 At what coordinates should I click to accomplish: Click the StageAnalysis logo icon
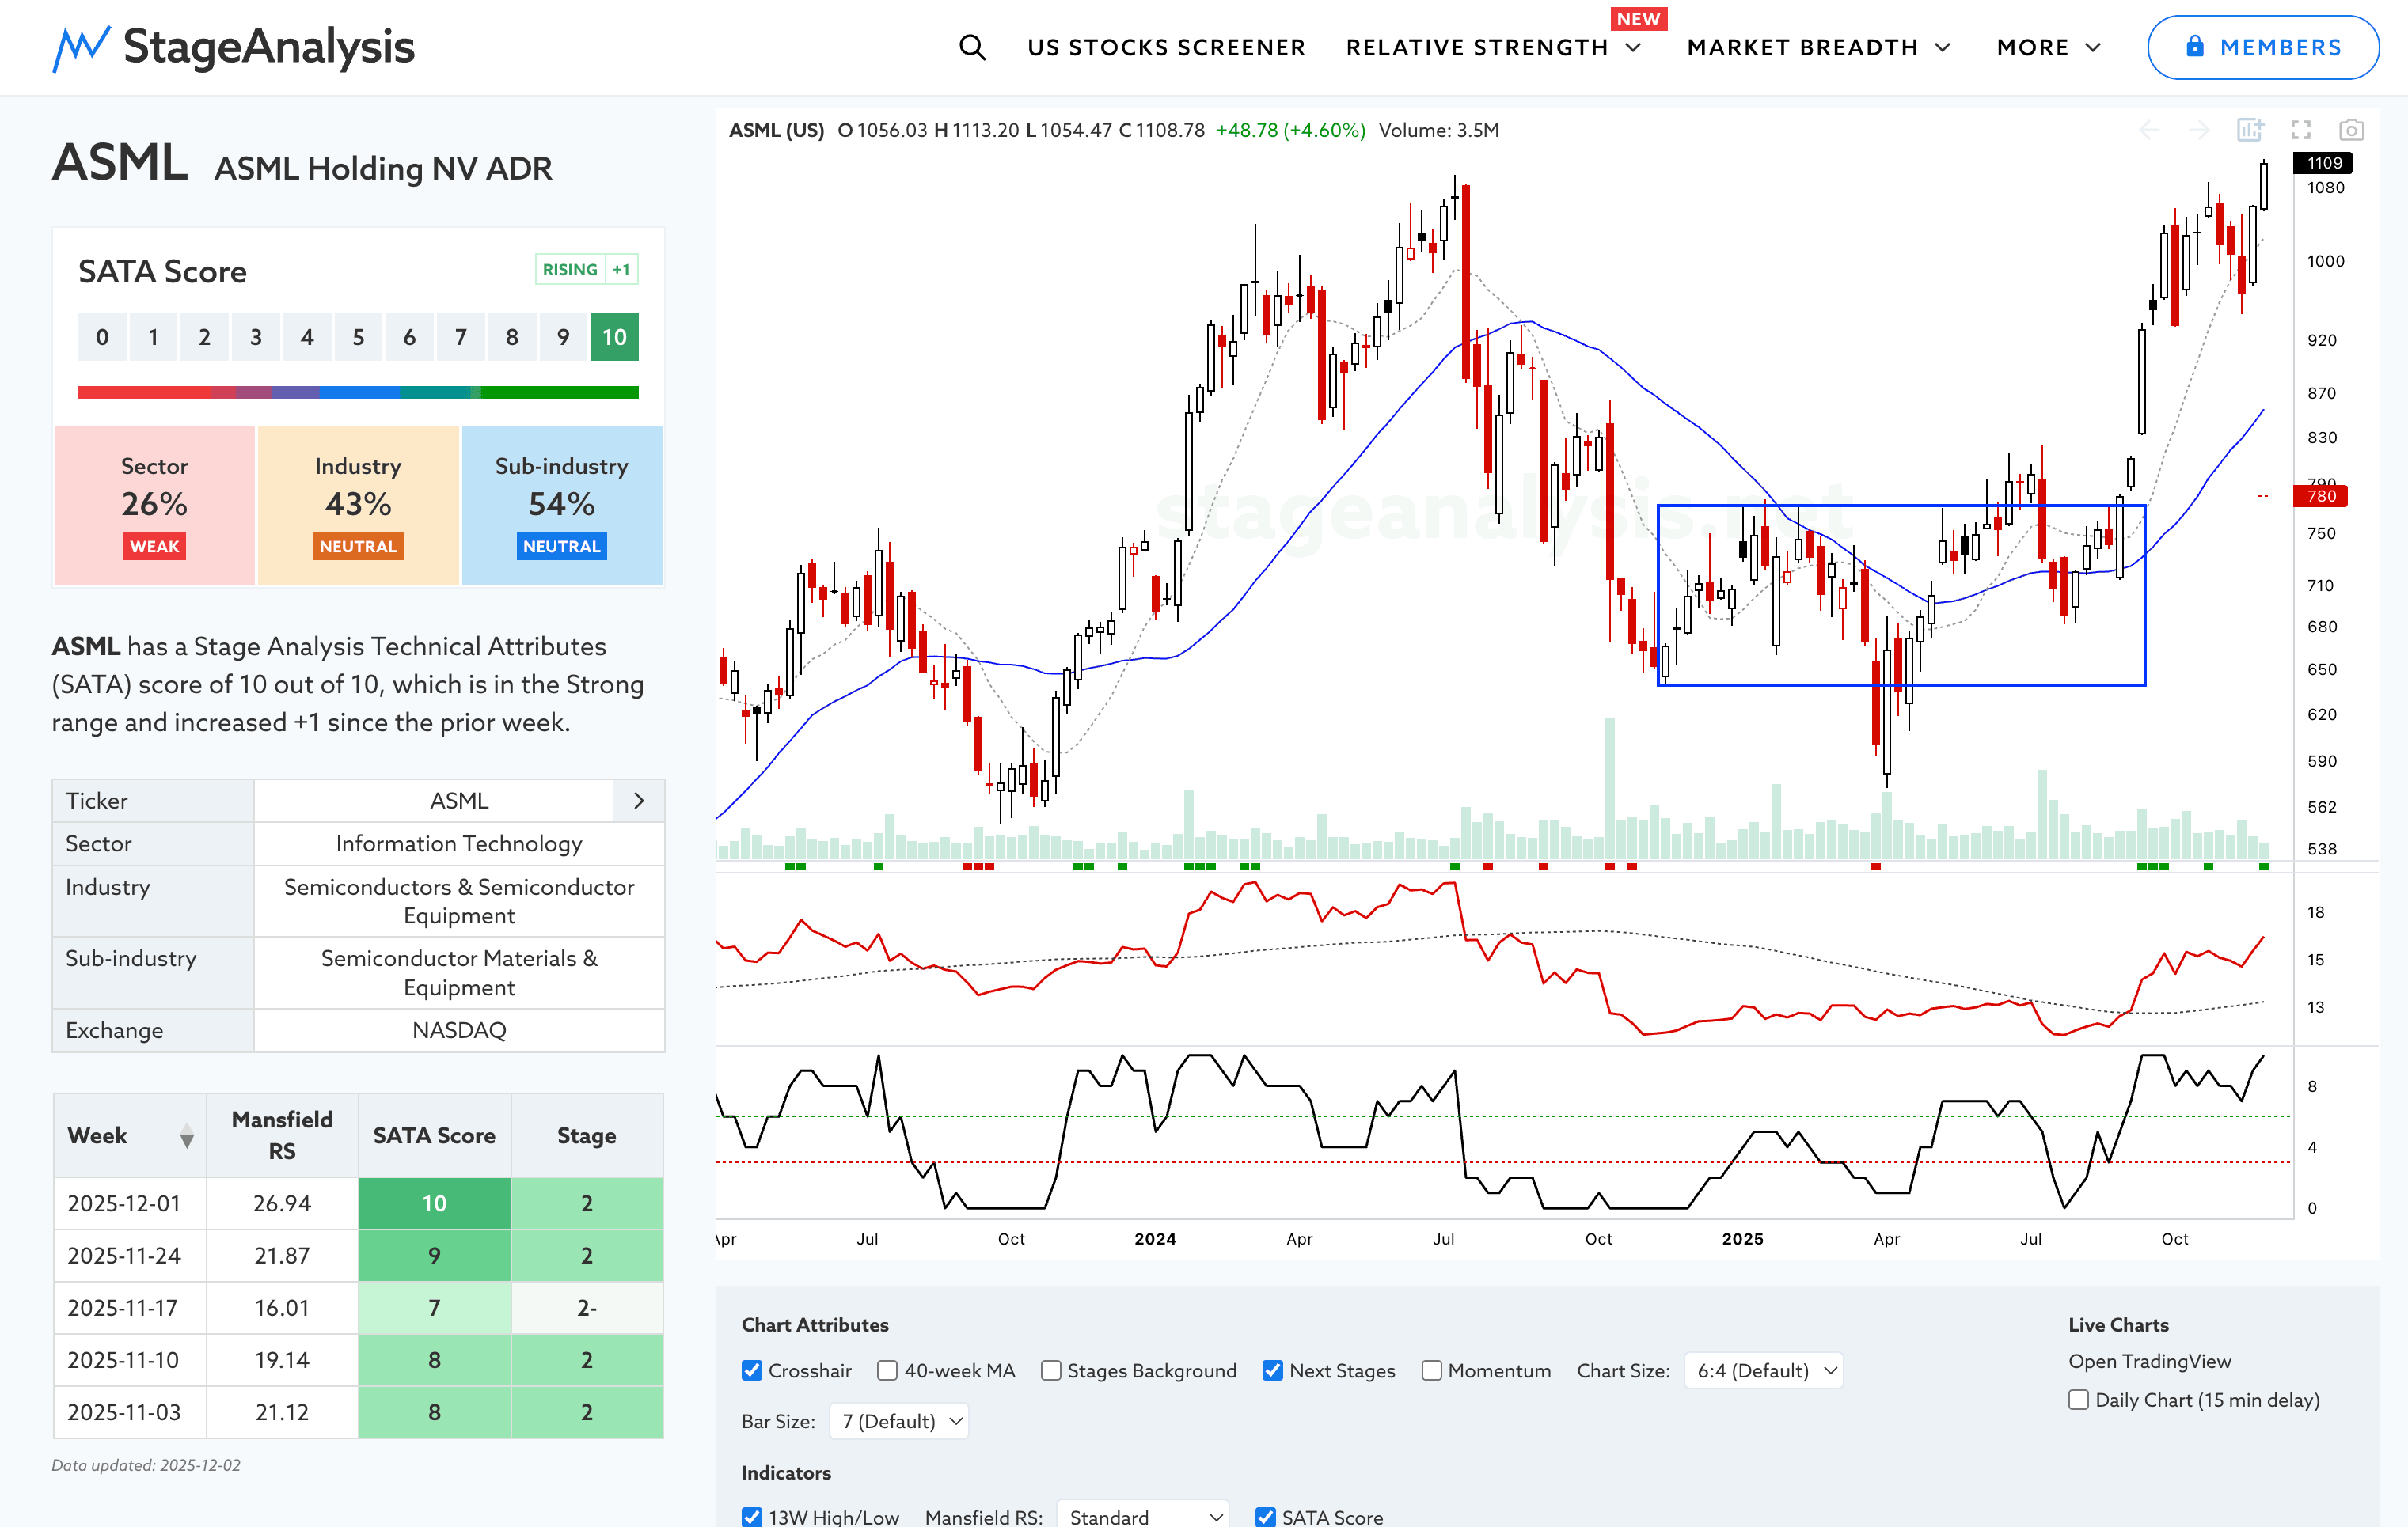point(80,47)
